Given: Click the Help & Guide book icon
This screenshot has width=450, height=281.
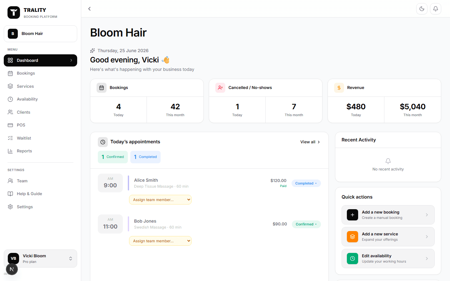Looking at the screenshot, I should pyautogui.click(x=10, y=194).
